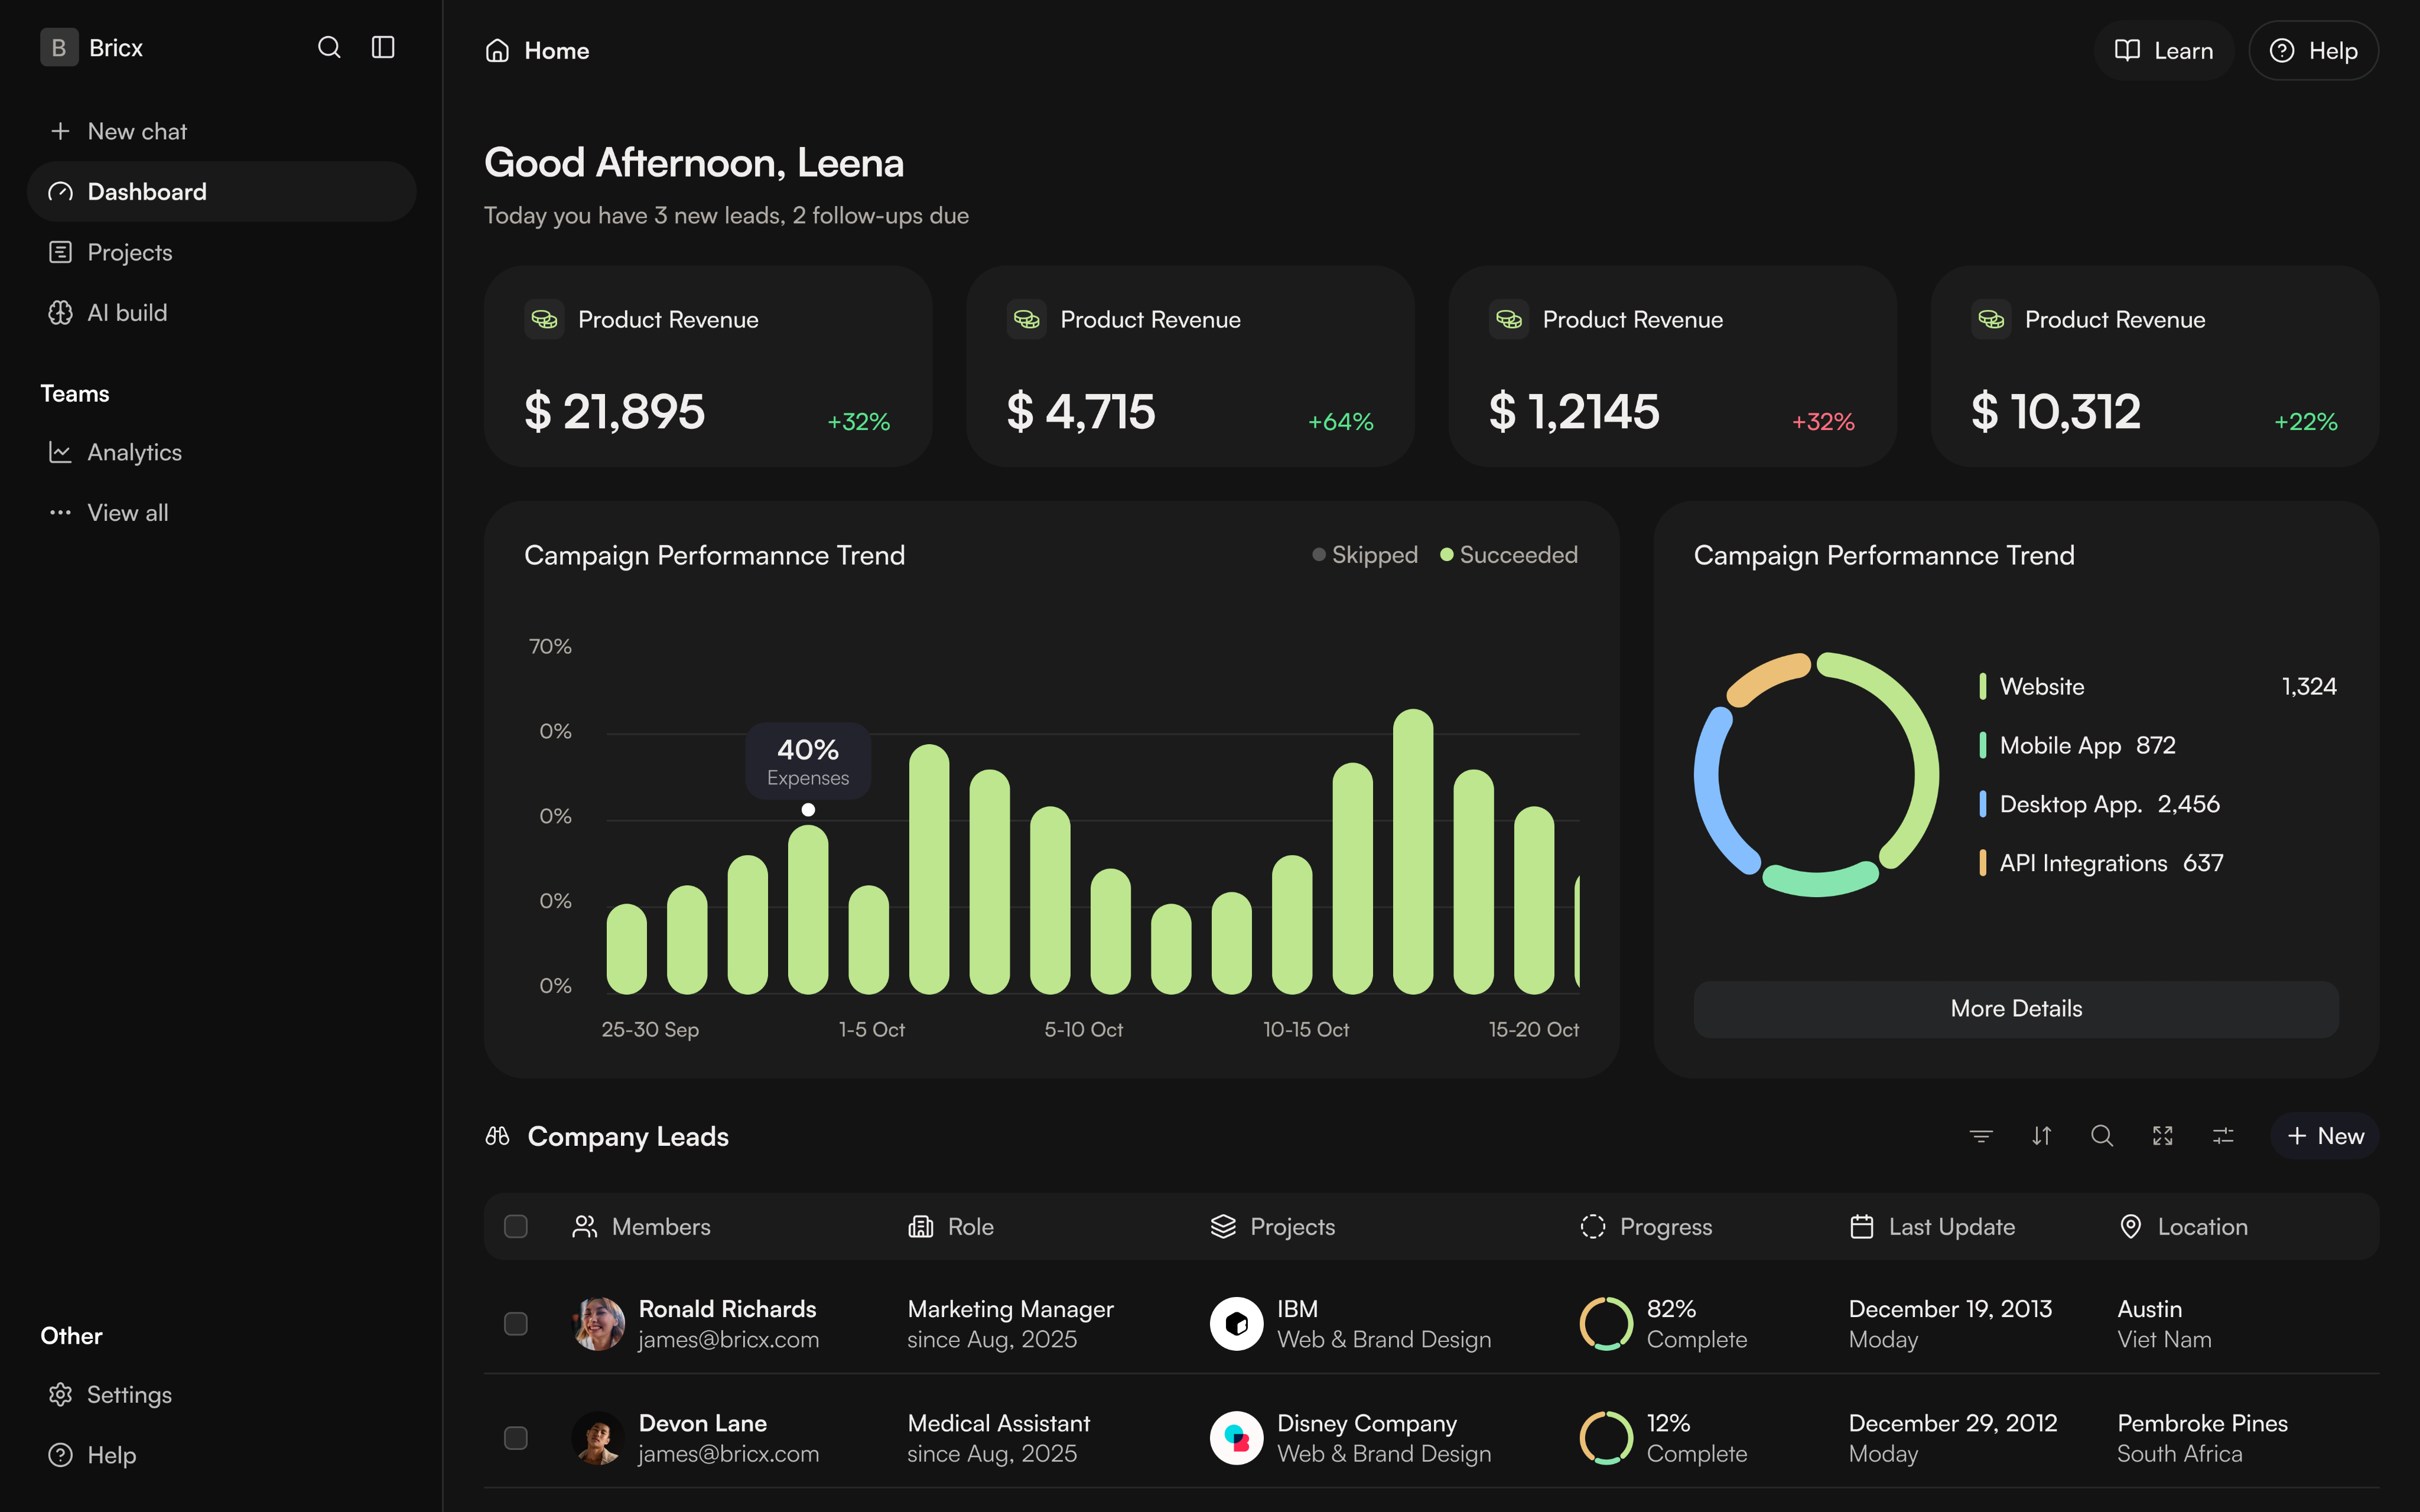Click the Projects column layers icon

pyautogui.click(x=1223, y=1227)
